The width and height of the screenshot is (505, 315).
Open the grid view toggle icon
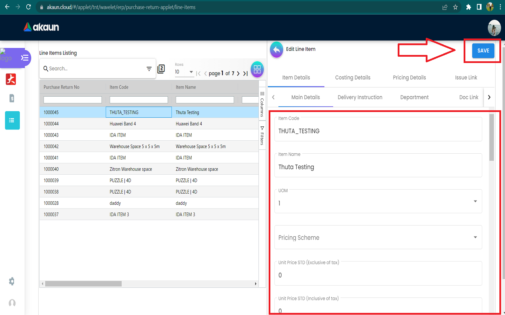[257, 69]
